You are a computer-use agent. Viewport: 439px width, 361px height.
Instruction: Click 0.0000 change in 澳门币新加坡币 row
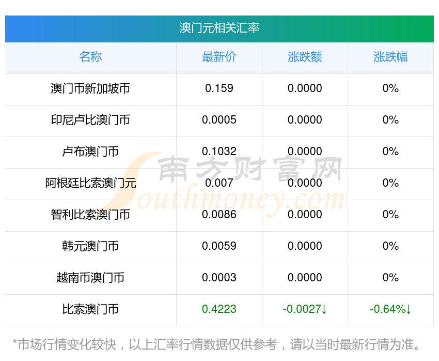305,88
